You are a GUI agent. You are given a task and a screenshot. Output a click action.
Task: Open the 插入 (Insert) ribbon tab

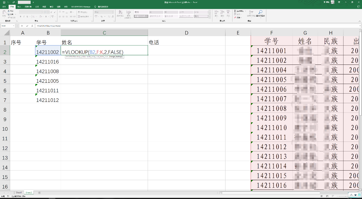(x=19, y=6)
